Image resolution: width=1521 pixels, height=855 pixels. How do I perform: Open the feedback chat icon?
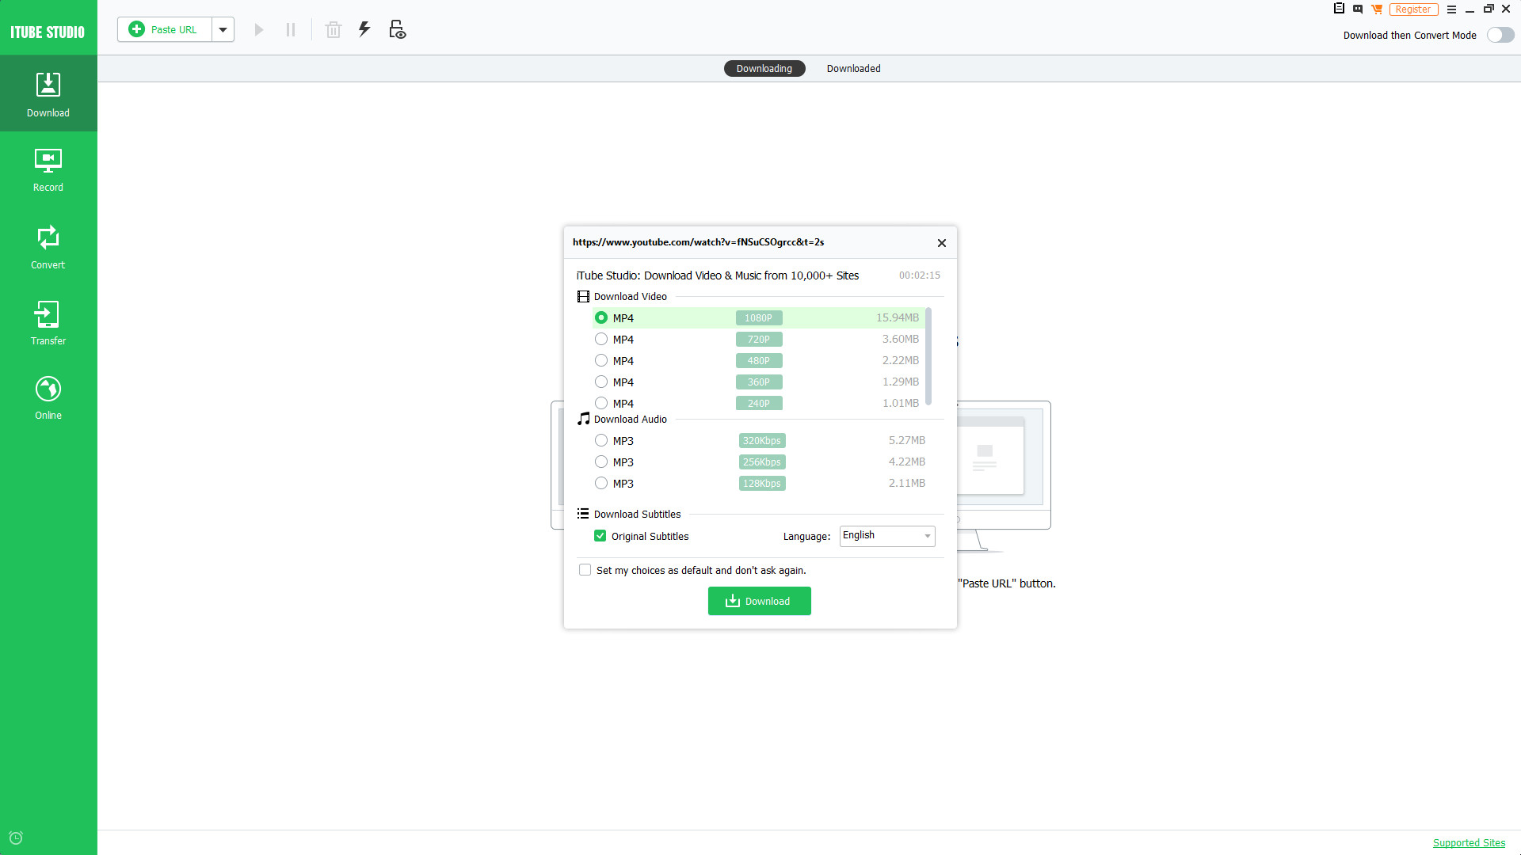(x=1358, y=9)
